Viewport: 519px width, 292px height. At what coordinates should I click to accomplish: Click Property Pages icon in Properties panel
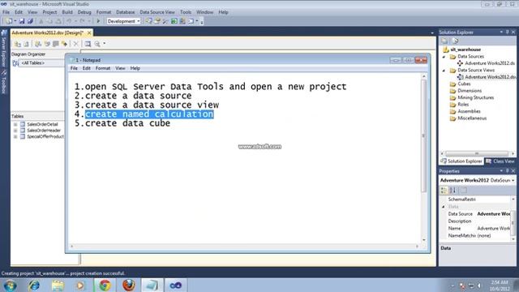pyautogui.click(x=464, y=190)
